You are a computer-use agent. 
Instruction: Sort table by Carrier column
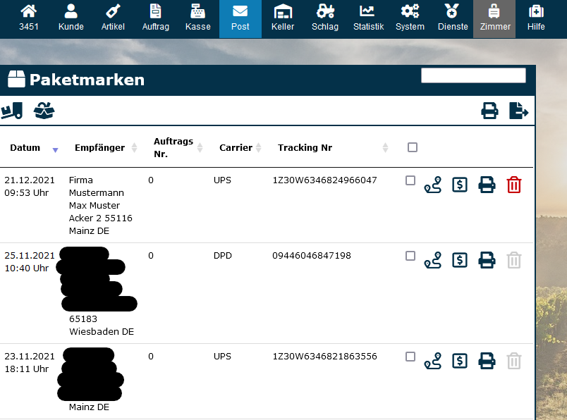[236, 148]
